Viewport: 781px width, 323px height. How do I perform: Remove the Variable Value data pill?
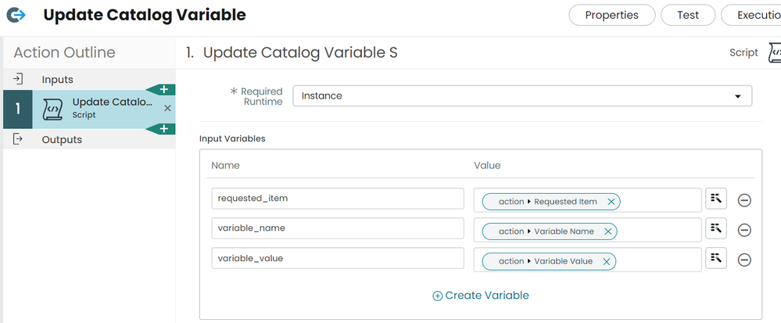coord(606,261)
